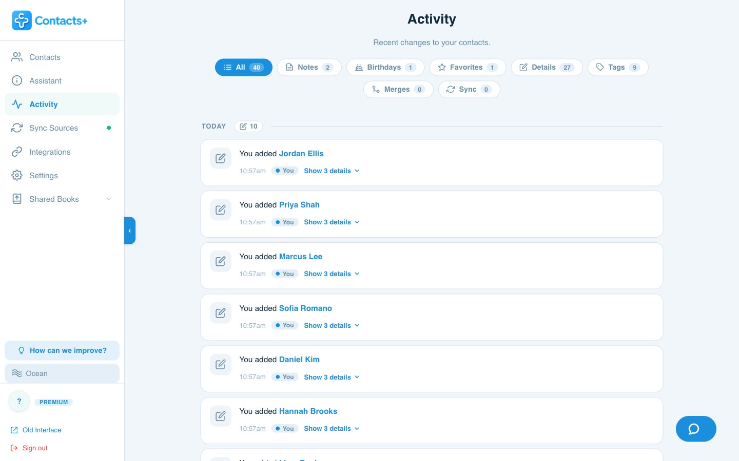Click the You badge on Marcus Lee entry
Viewport: 739px width, 461px height.
click(x=285, y=274)
